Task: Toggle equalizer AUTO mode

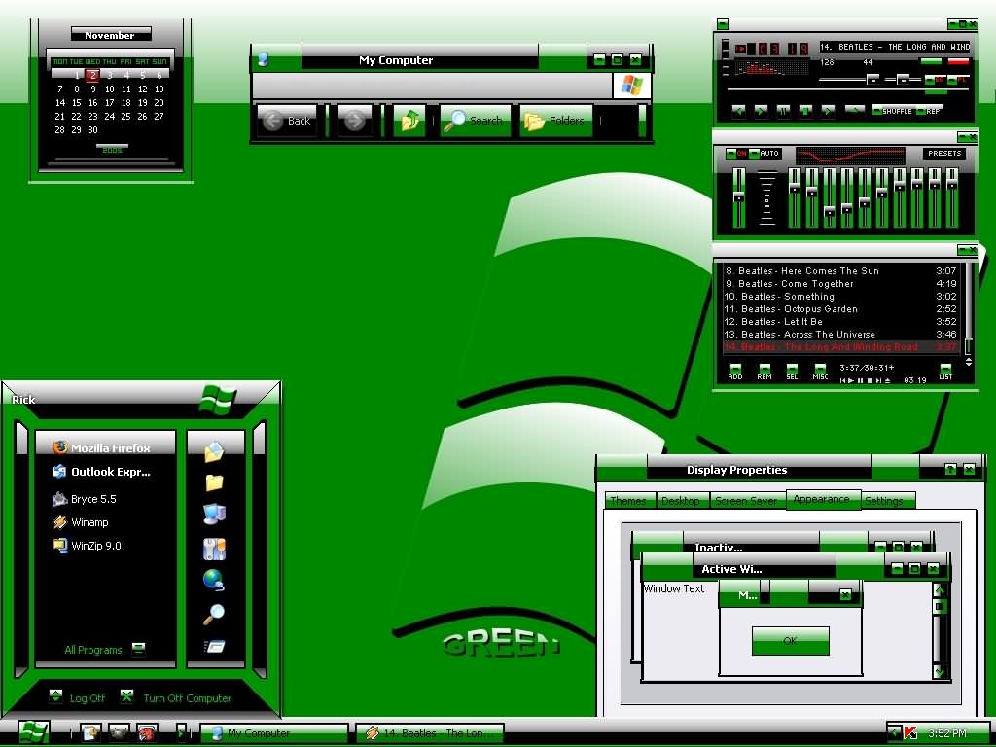Action: 765,153
